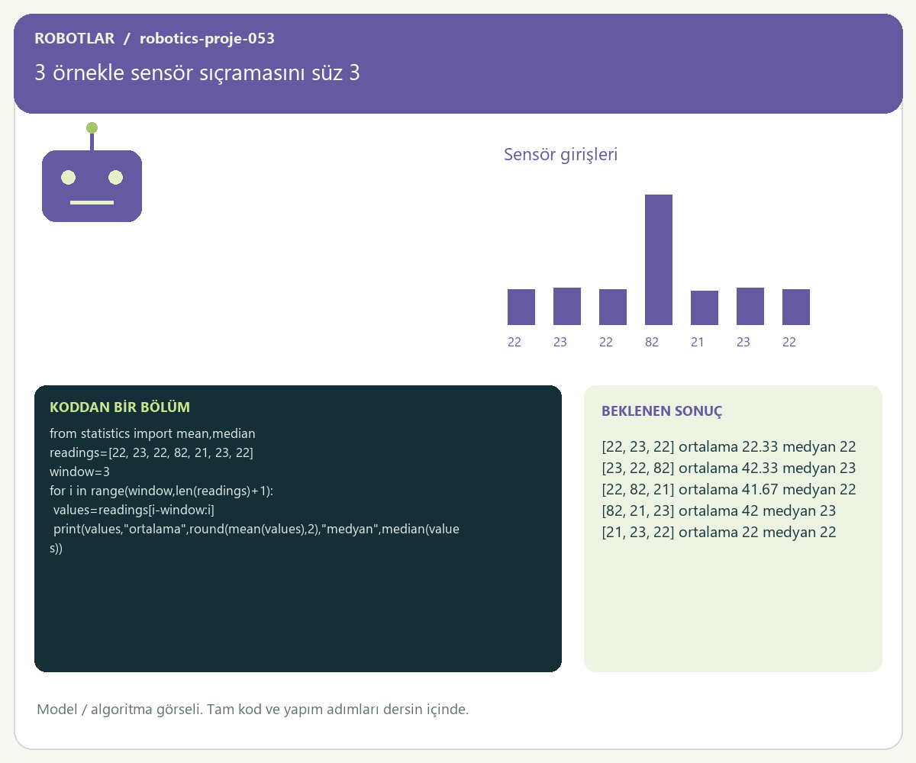
Task: Click the footer note "Model / algoritma görseli"
Action: (253, 710)
